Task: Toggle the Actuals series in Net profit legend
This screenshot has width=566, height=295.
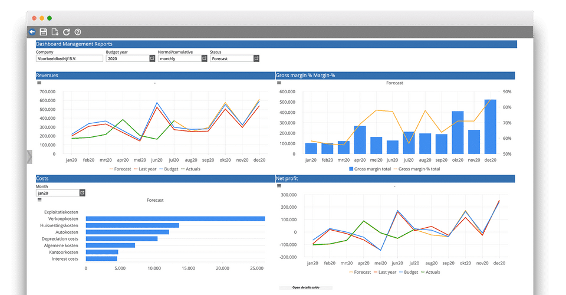Action: [430, 272]
